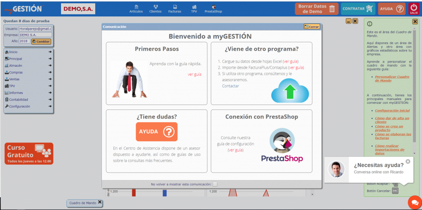
Task: Open the Facturas toolbar icon
Action: tap(175, 9)
